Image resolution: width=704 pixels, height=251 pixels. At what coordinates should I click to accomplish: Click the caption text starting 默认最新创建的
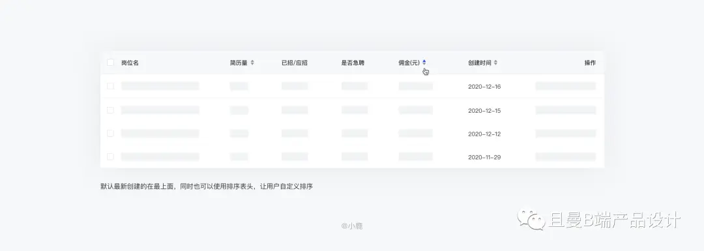[x=207, y=186]
